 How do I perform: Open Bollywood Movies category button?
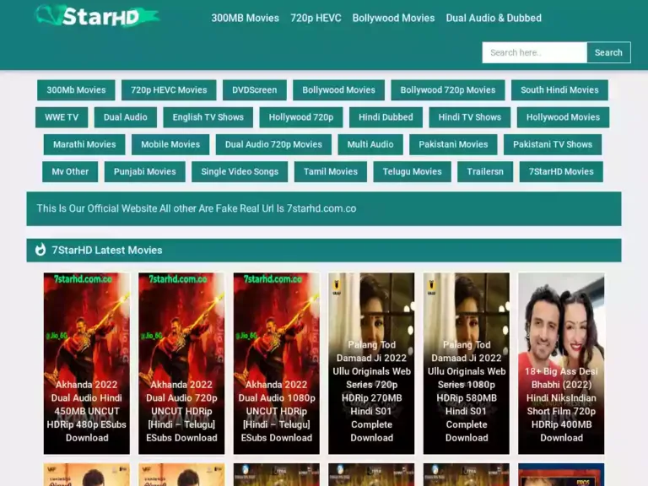[338, 90]
